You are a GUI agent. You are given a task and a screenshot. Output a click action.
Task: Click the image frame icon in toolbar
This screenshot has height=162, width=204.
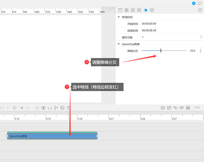click(x=62, y=108)
